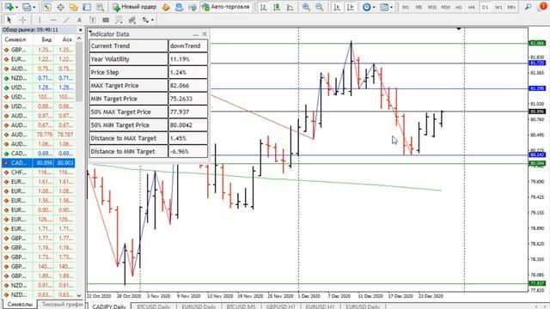Screen dimensions: 550x309
Task: Zoom in on the chart
Action: click(x=306, y=7)
